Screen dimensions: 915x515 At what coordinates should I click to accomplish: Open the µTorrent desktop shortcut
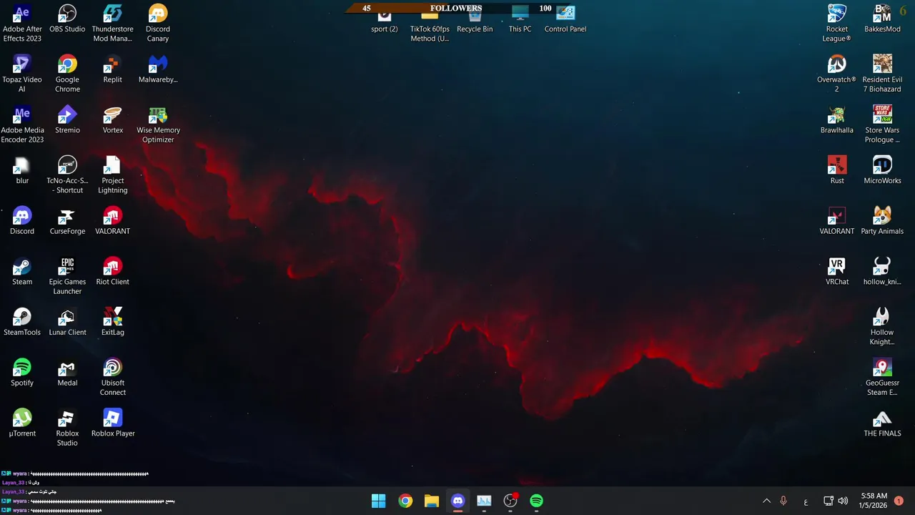point(22,423)
